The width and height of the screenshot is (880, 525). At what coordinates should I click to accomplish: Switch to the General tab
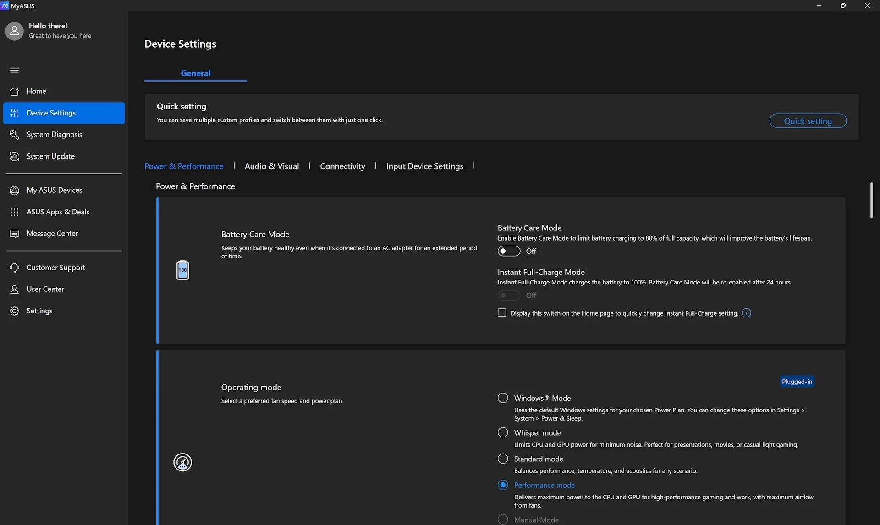(196, 73)
